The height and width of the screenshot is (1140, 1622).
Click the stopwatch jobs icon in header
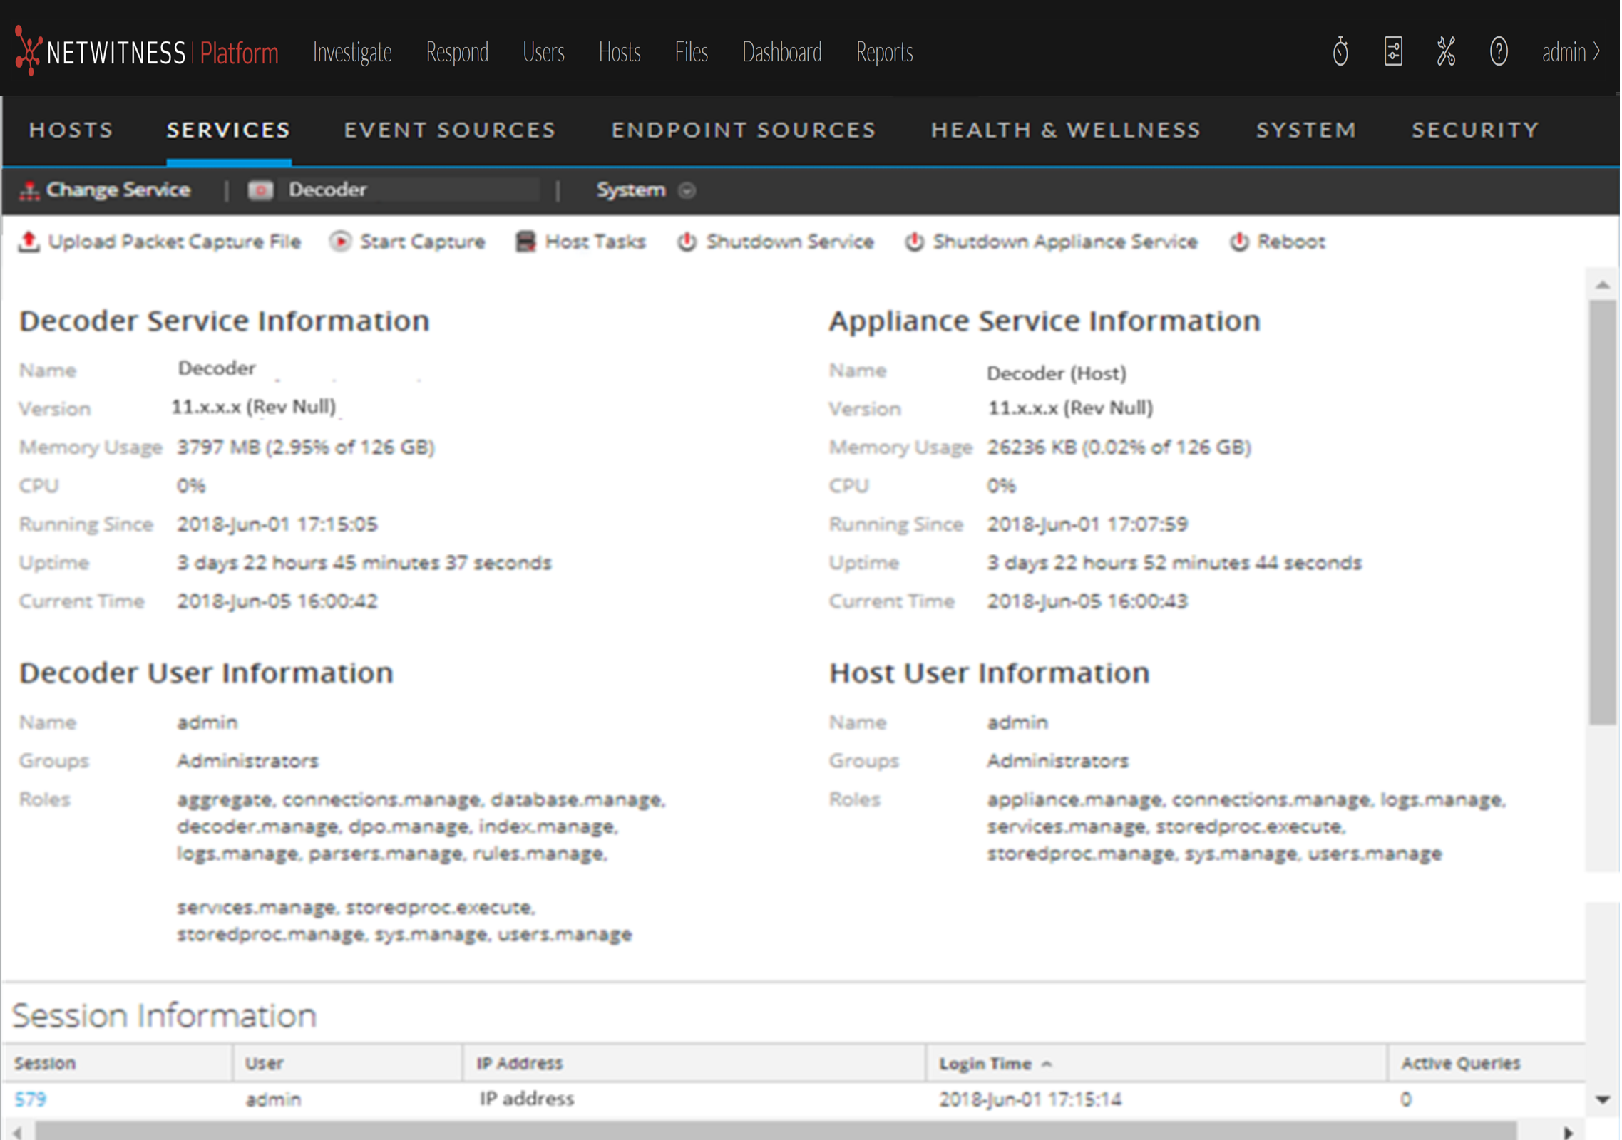(x=1342, y=52)
